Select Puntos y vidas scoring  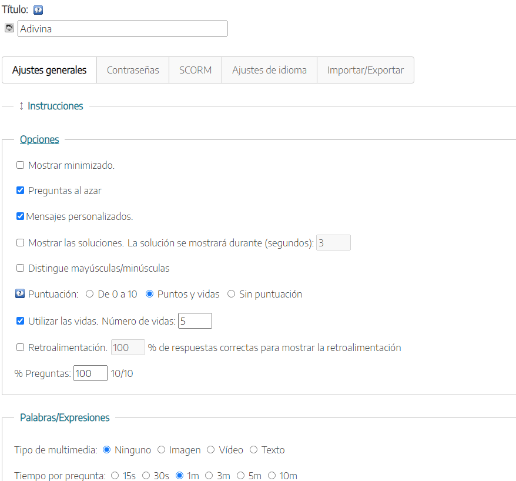click(149, 293)
